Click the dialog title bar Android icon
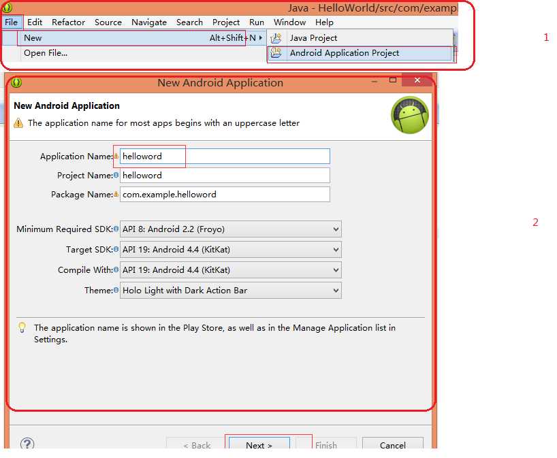The image size is (557, 458). click(x=16, y=83)
